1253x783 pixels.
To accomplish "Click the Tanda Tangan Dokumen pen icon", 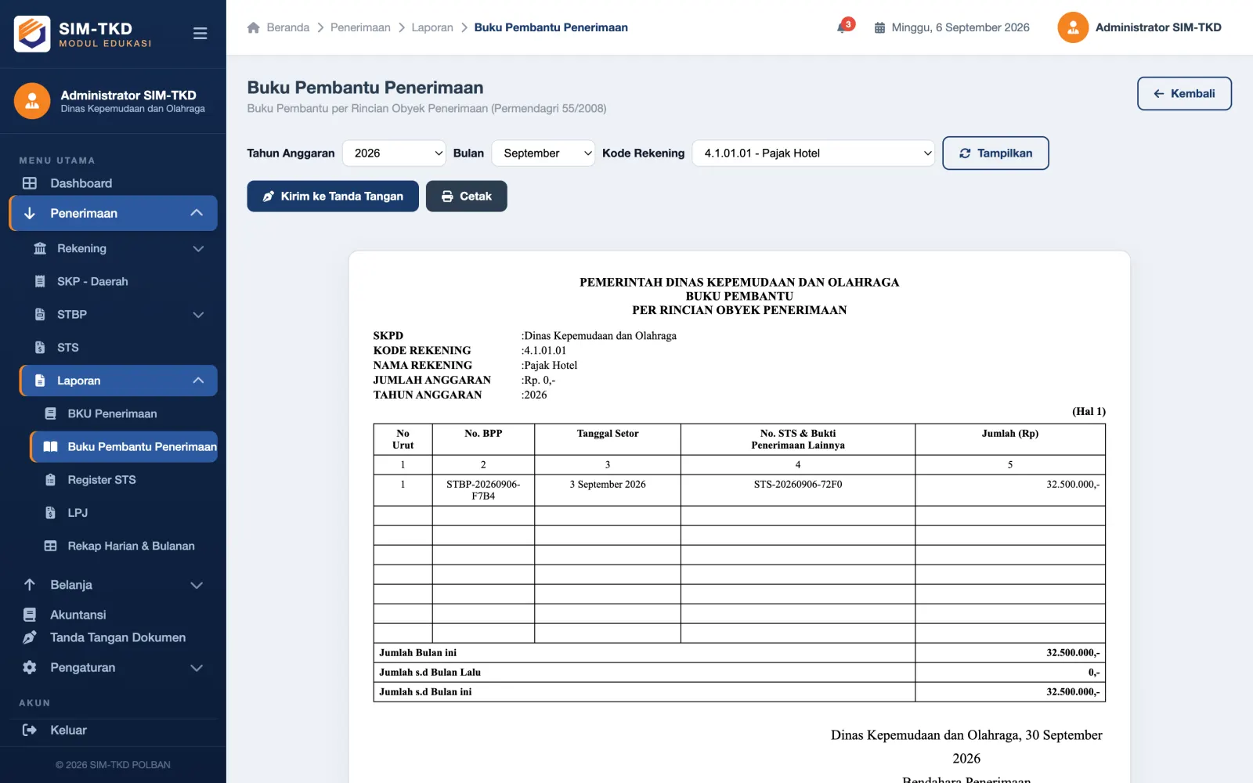I will 30,637.
